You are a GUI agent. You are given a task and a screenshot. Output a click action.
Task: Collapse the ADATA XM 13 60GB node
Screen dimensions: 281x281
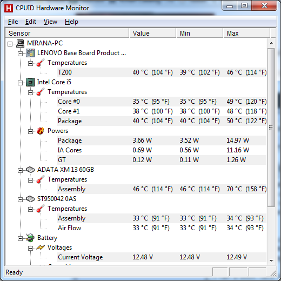(x=20, y=170)
